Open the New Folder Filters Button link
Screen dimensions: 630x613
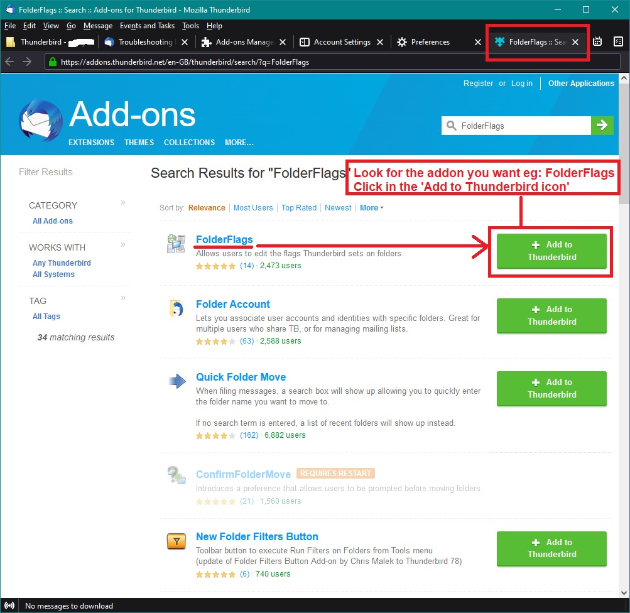[x=257, y=536]
